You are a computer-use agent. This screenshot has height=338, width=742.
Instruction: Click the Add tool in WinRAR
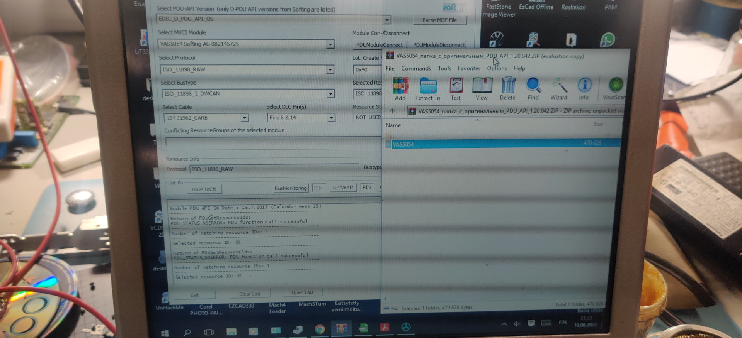pyautogui.click(x=400, y=89)
